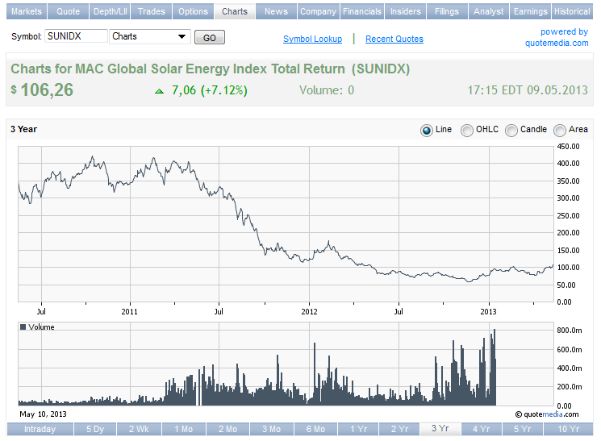Open the Charts dropdown next to Symbol
This screenshot has width=601, height=441.
coord(149,37)
